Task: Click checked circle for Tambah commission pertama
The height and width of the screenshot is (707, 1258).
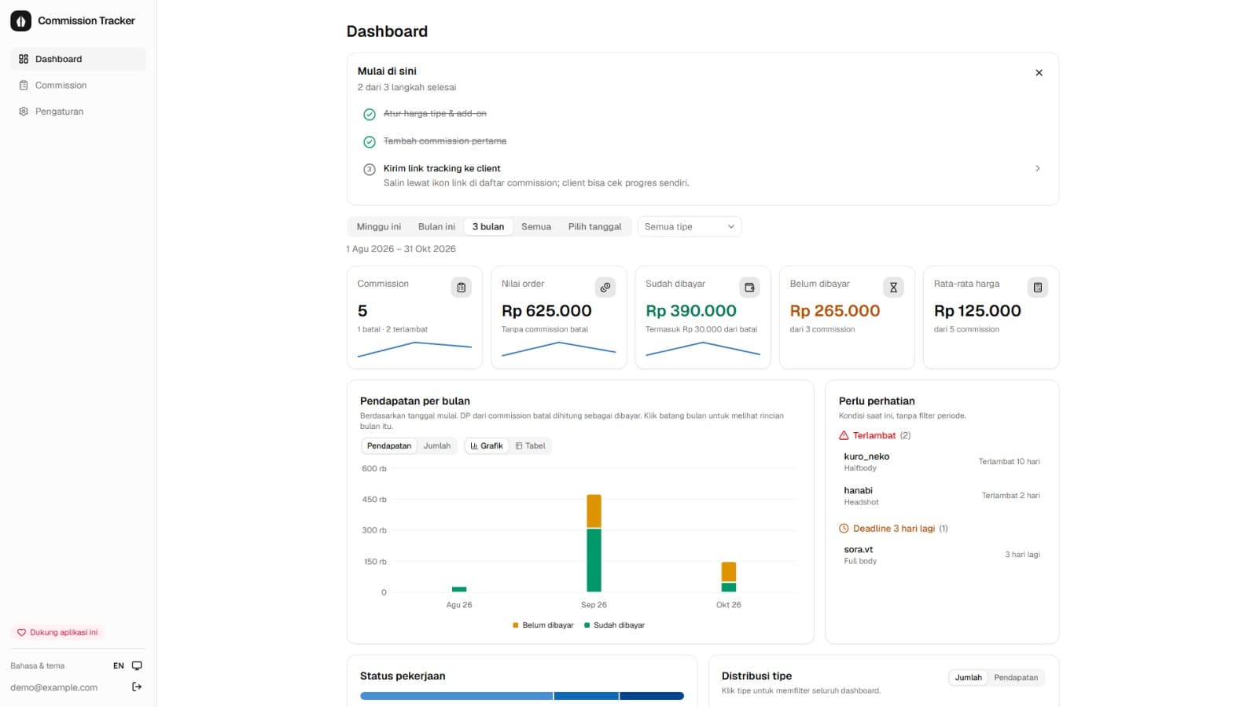Action: pos(370,142)
